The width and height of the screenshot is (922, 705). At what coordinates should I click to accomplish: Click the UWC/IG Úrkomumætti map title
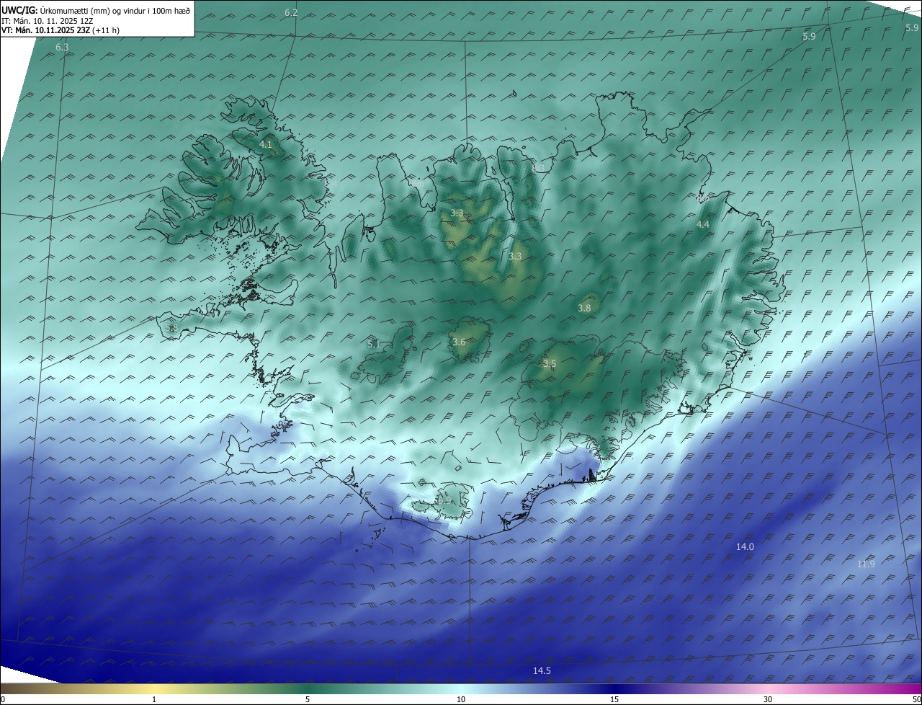[96, 11]
